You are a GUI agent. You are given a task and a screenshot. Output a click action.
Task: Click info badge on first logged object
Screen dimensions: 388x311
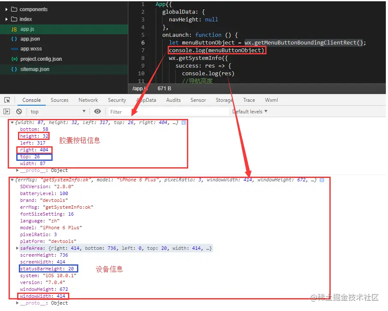184,122
